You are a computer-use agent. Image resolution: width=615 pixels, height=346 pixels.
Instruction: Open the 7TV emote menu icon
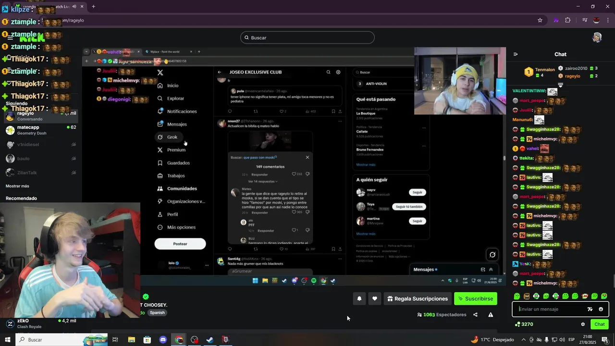(590, 309)
